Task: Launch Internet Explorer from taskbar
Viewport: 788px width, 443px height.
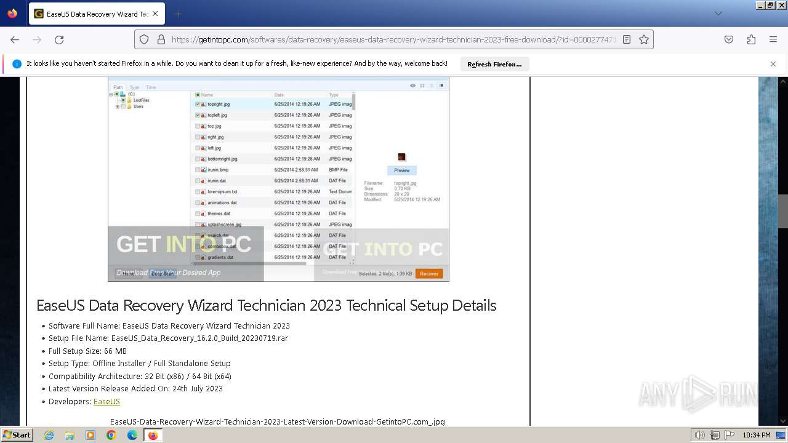Action: tap(49, 435)
